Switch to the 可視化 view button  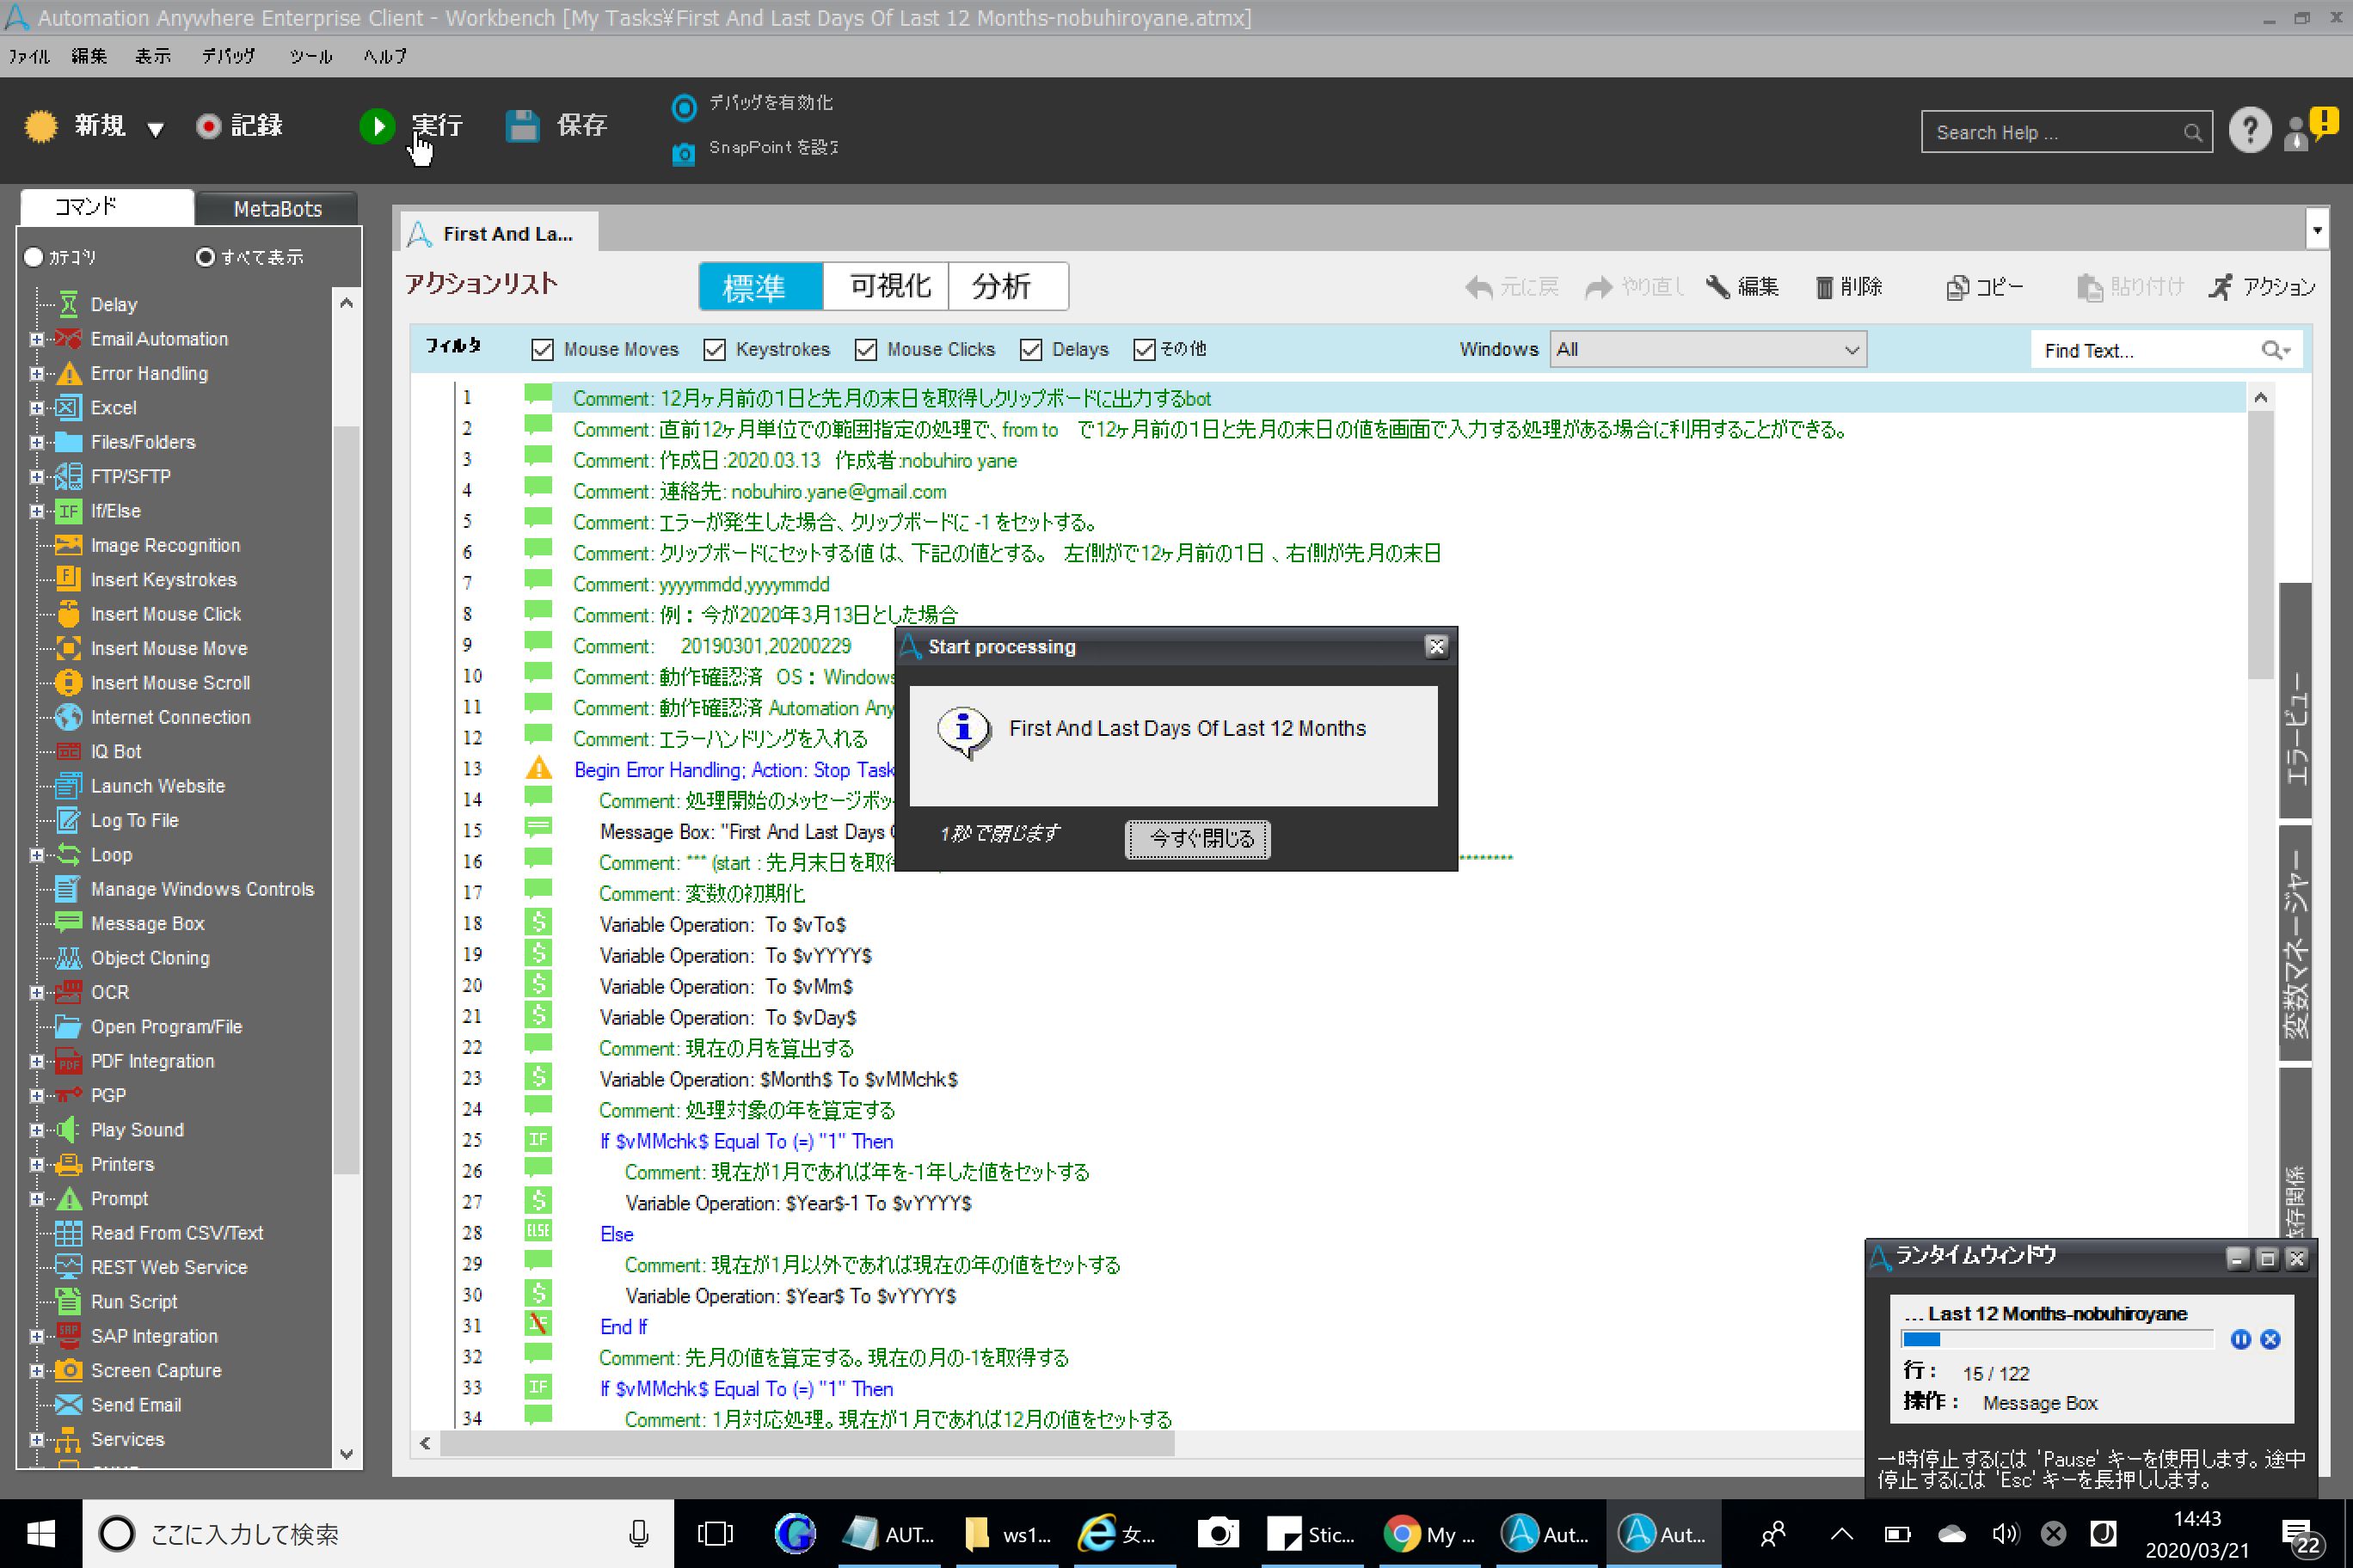coord(887,287)
